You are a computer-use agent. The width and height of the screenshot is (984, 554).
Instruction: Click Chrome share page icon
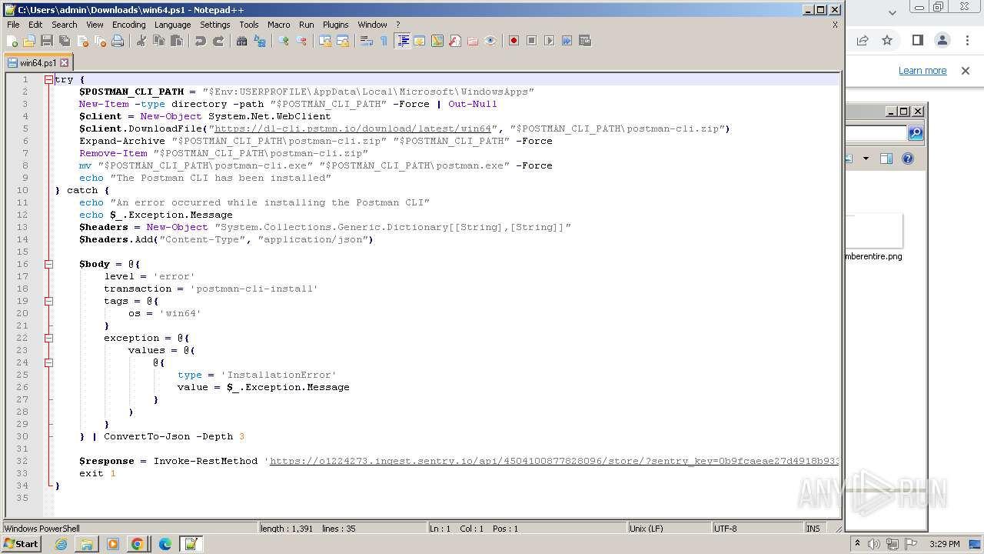(x=863, y=40)
